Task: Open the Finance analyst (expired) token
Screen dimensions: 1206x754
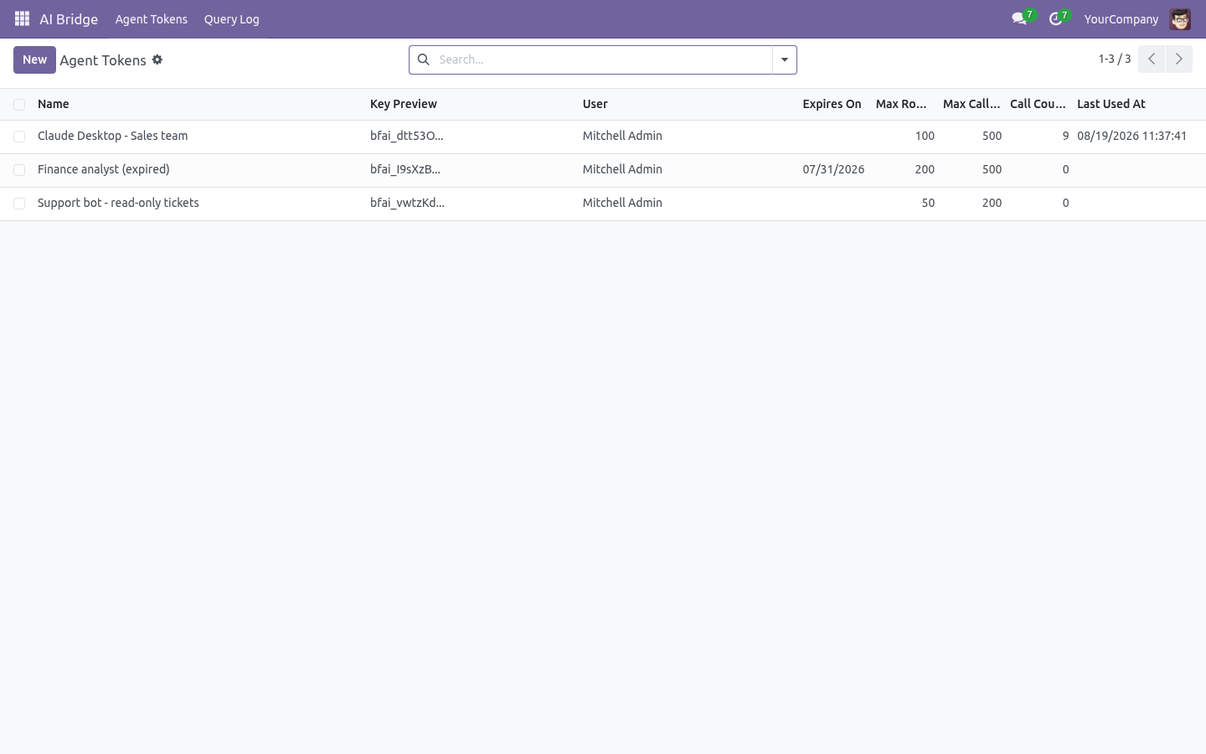Action: coord(104,169)
